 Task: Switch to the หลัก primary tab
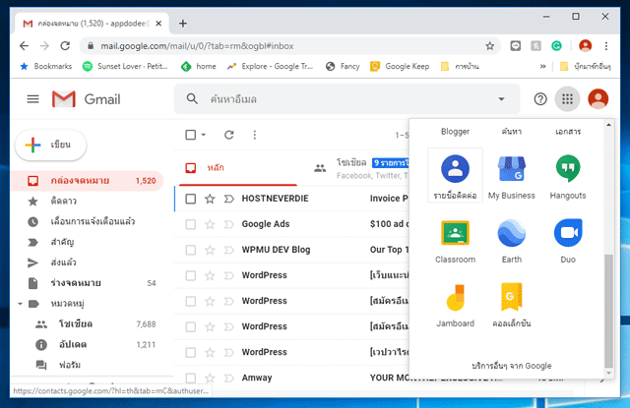[x=238, y=168]
